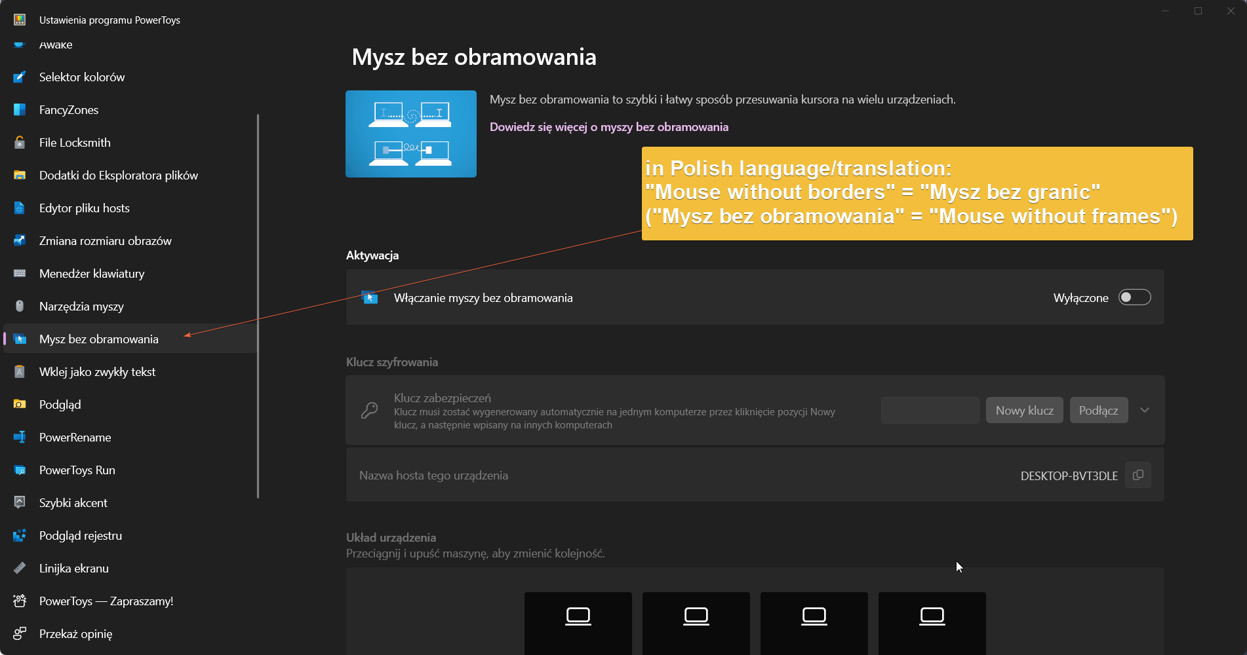Viewport: 1247px width, 655px height.
Task: Click the File Locksmith lock icon
Action: tap(19, 142)
